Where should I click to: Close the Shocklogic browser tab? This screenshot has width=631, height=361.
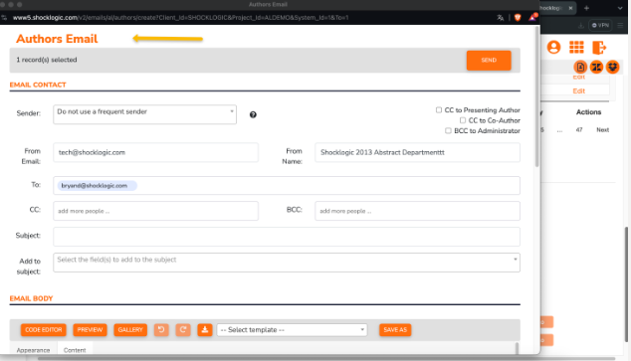[570, 8]
